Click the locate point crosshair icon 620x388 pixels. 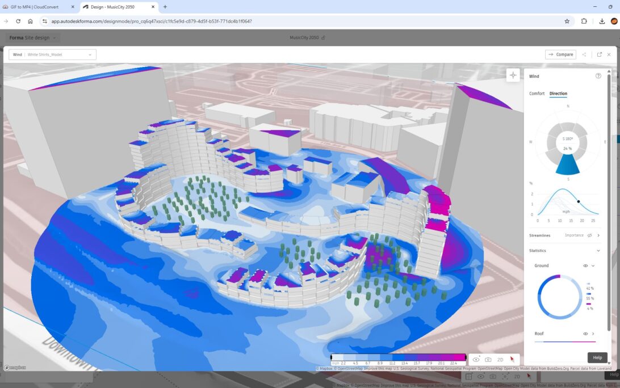pyautogui.click(x=513, y=75)
